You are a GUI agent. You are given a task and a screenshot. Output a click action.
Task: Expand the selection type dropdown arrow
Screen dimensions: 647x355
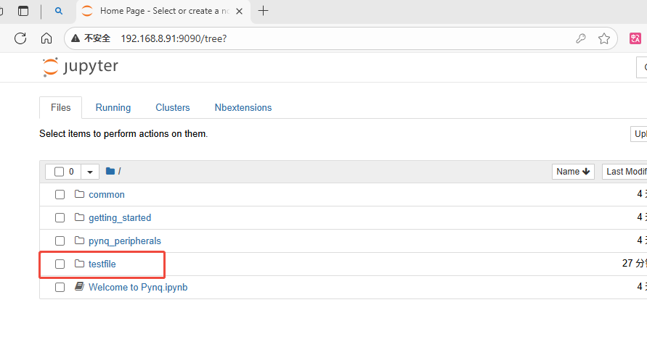(90, 172)
